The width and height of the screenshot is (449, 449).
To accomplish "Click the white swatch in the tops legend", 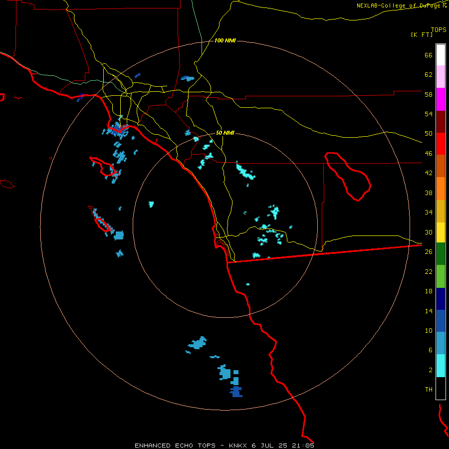I will pos(441,55).
